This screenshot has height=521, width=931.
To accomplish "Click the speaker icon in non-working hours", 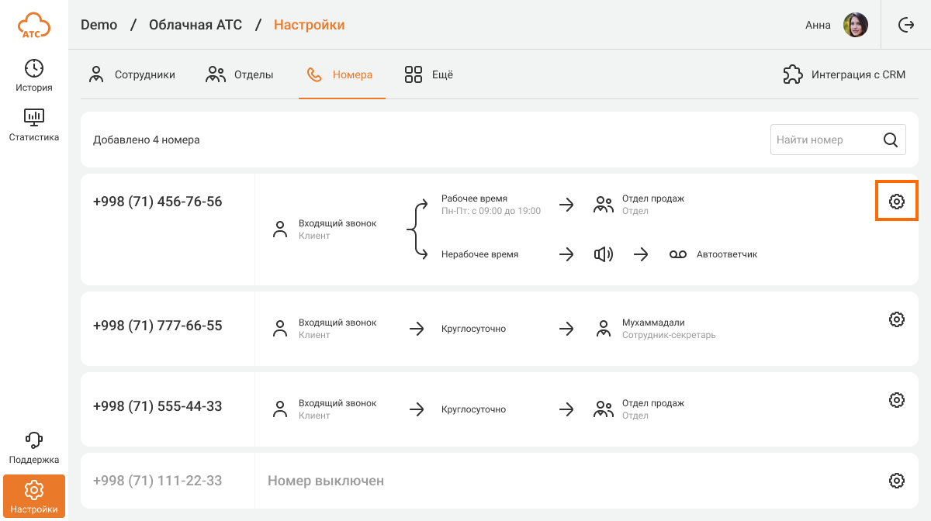I will [604, 254].
